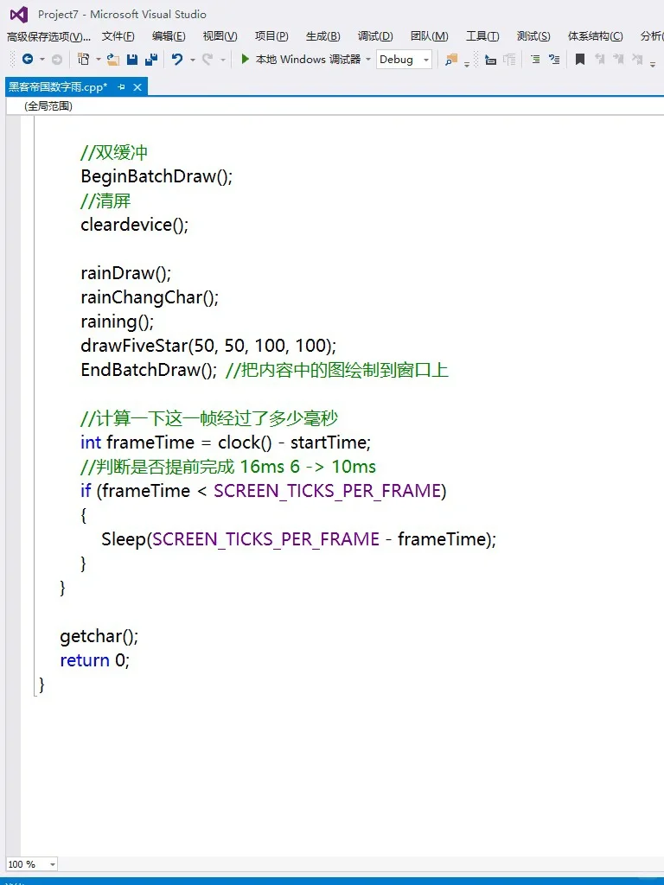Viewport: 664px width, 885px height.
Task: Click on EndBatchDraw(); statement
Action: click(x=149, y=370)
